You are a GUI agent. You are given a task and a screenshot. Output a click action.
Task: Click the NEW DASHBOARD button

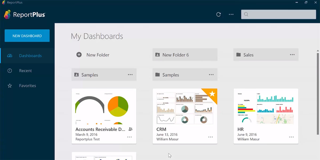coord(27,35)
